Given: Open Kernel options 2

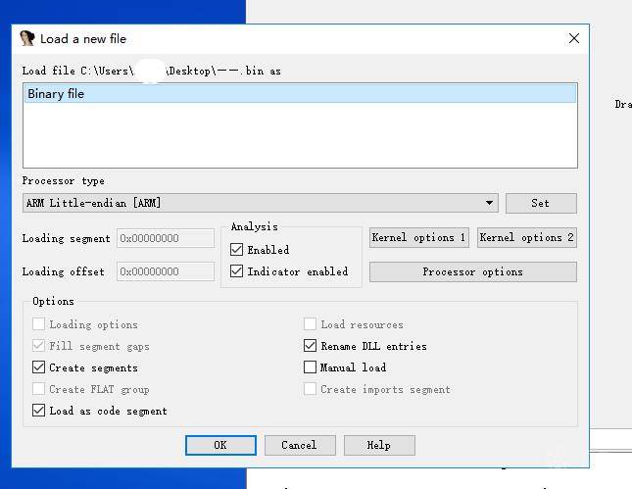Looking at the screenshot, I should 527,237.
